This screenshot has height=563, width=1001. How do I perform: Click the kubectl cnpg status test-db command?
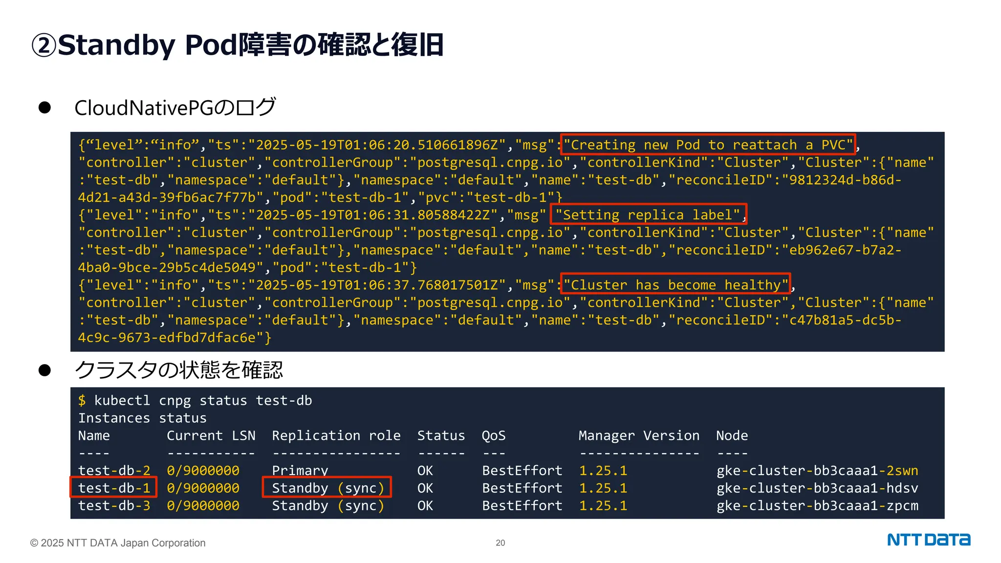(203, 400)
